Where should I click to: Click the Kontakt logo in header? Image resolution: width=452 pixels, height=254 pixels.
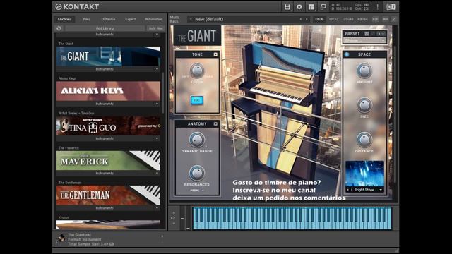[x=77, y=6]
